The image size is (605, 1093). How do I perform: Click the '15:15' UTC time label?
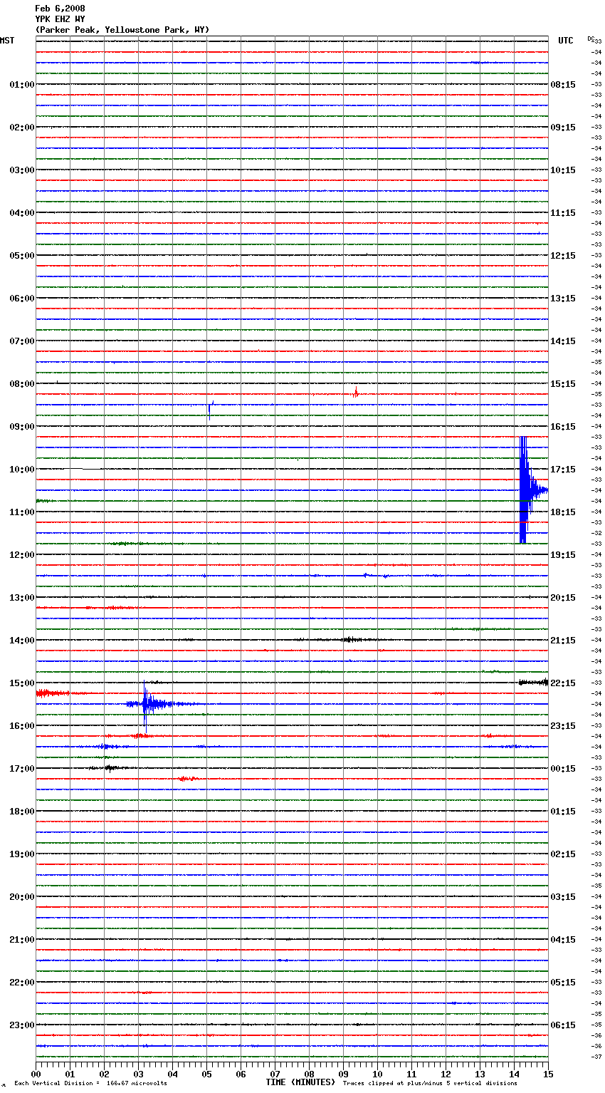[563, 384]
